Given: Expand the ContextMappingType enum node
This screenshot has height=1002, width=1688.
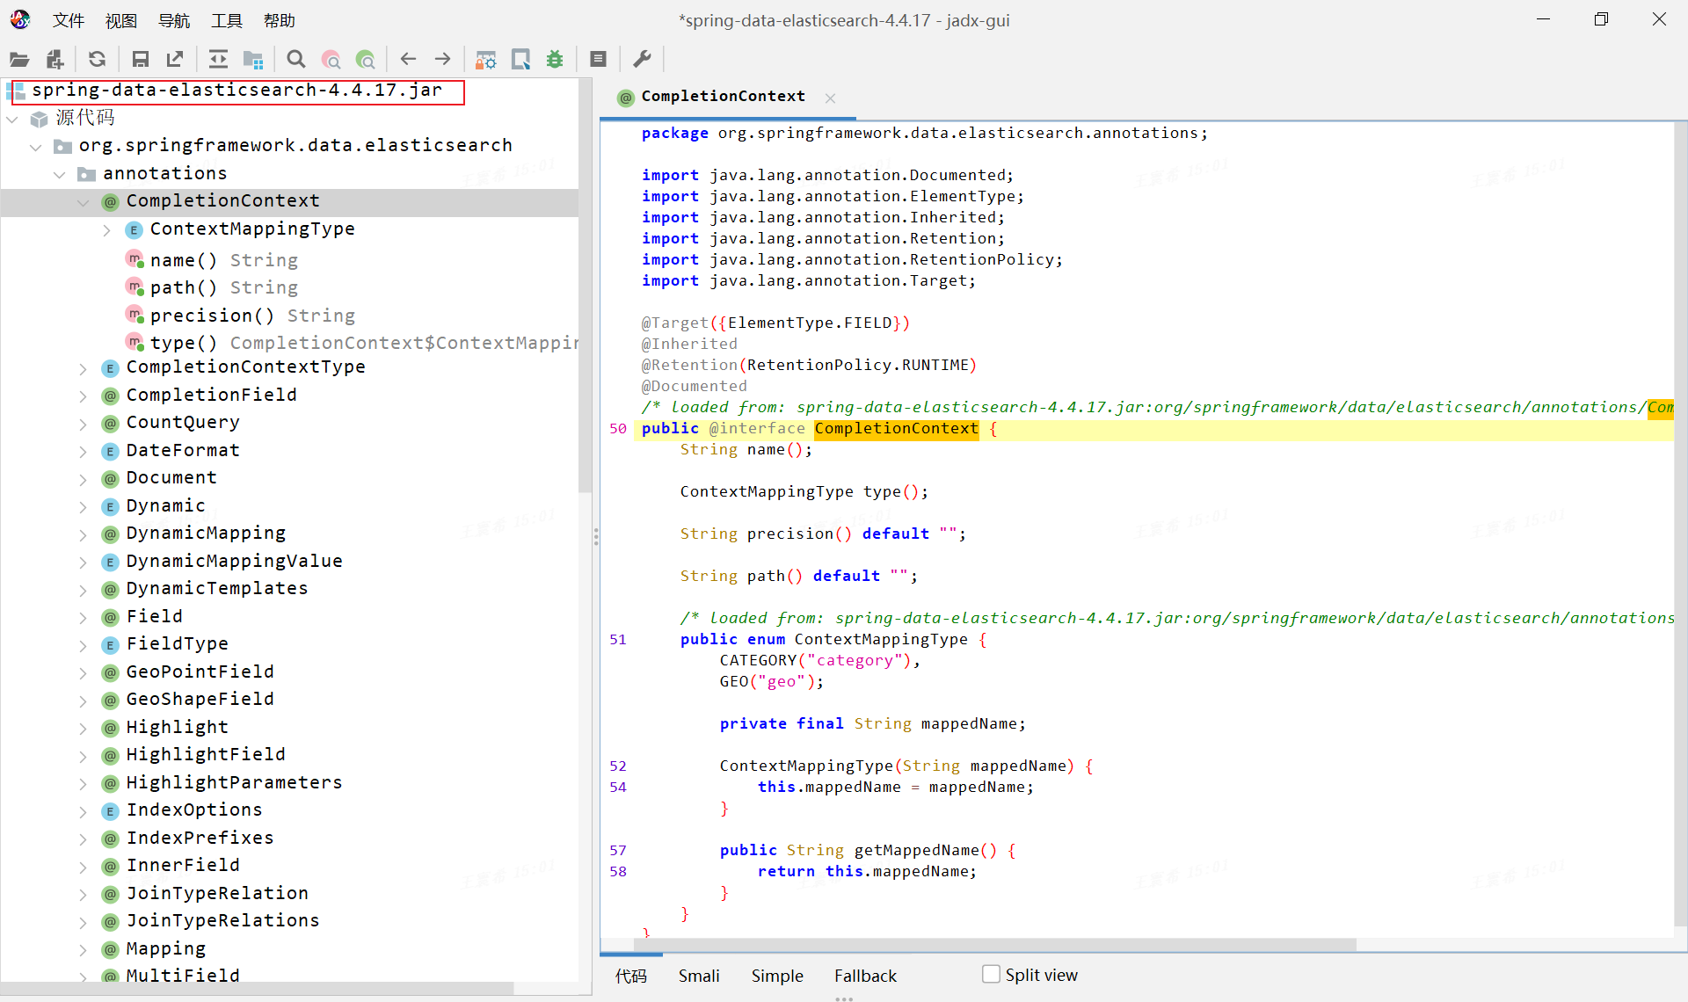Looking at the screenshot, I should coord(107,230).
